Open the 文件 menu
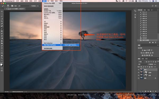This screenshot has width=159, height=99. (x=17, y=1)
